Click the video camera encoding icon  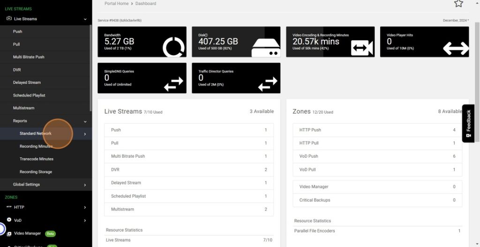(361, 48)
